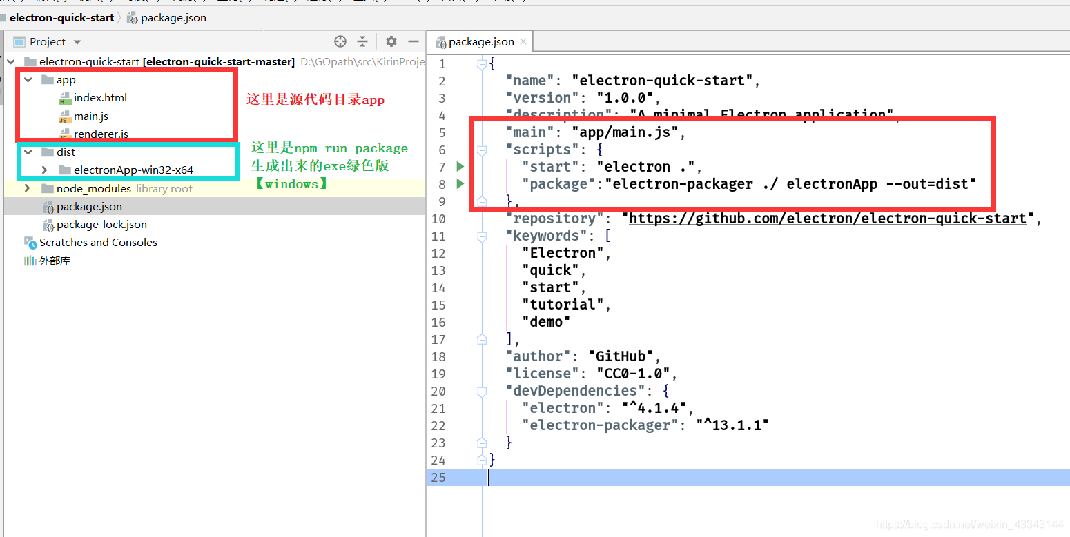Fold the devDependencies block on line 20
The image size is (1070, 537).
482,391
